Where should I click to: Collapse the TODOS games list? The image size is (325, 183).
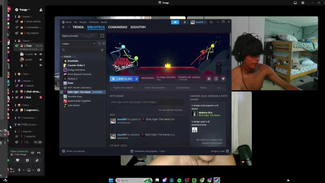(62, 57)
